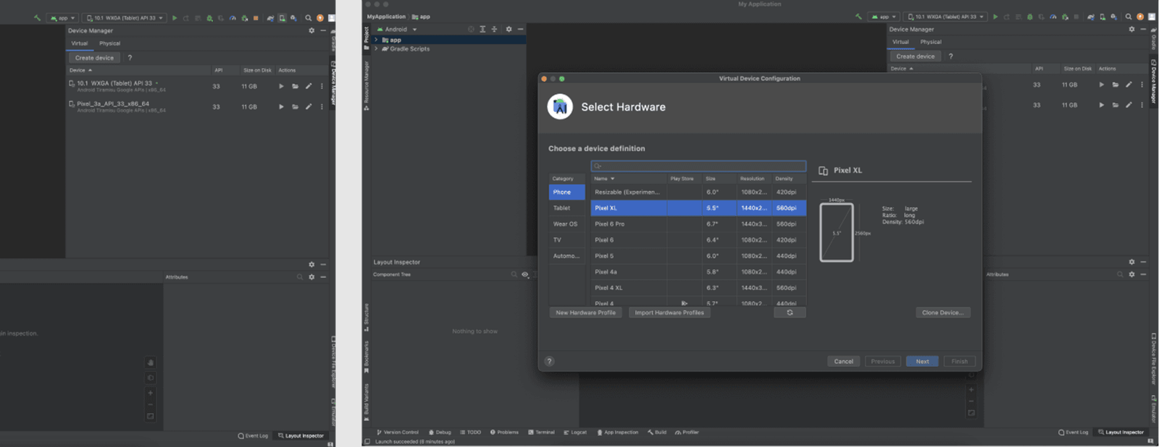This screenshot has height=447, width=1159.
Task: Select Pixel 4a row in device list
Action: [x=698, y=271]
